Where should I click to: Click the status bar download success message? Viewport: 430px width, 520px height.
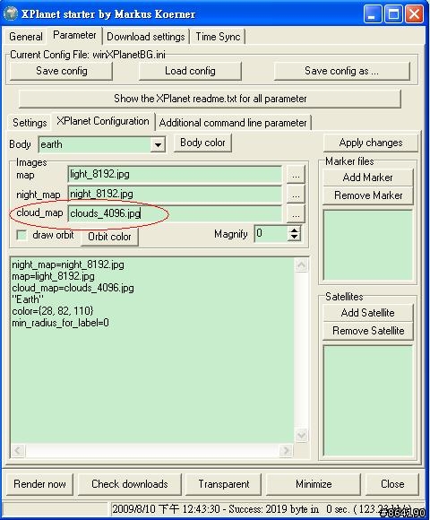pyautogui.click(x=262, y=509)
